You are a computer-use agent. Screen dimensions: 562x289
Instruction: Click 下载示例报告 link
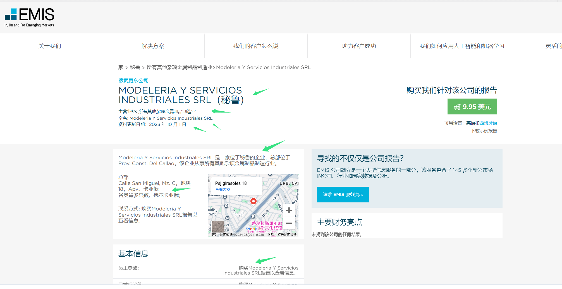[x=484, y=131]
